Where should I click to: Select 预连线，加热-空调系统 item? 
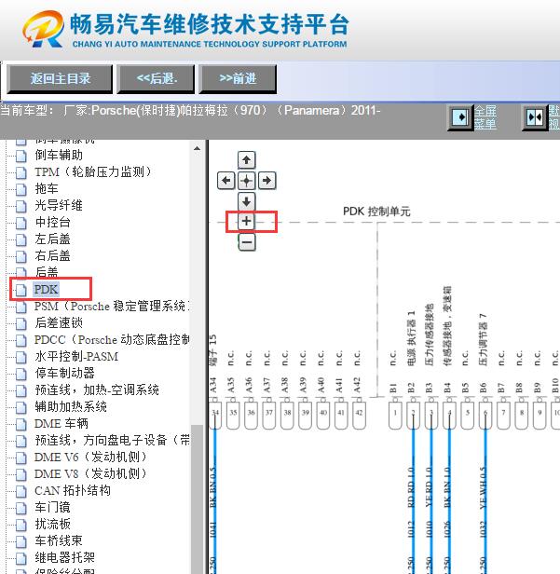pyautogui.click(x=97, y=390)
